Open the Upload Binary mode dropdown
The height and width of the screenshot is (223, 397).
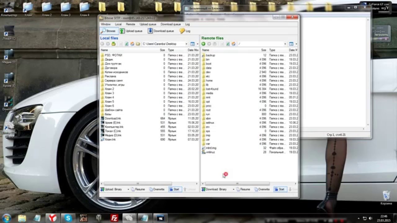coord(128,189)
